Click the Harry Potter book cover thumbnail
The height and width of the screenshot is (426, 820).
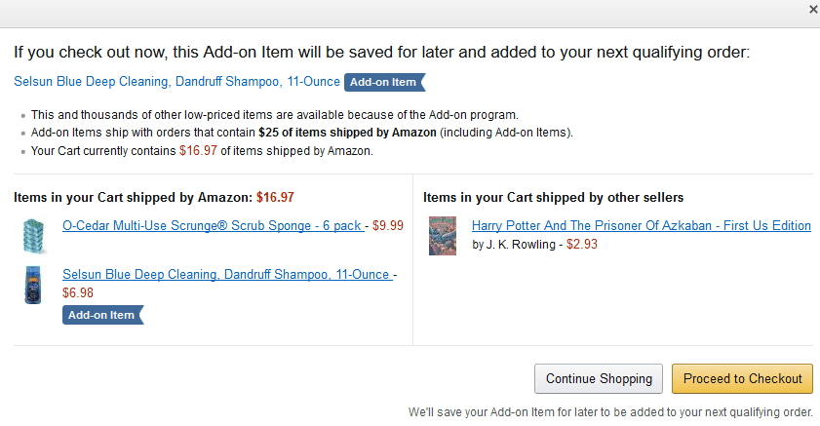tap(443, 236)
